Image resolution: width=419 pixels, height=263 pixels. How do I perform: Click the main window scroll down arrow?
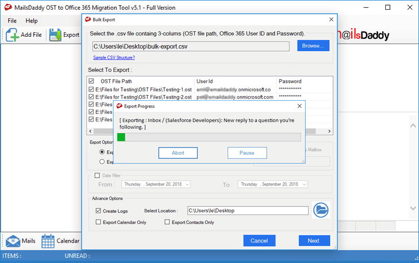tap(413, 208)
